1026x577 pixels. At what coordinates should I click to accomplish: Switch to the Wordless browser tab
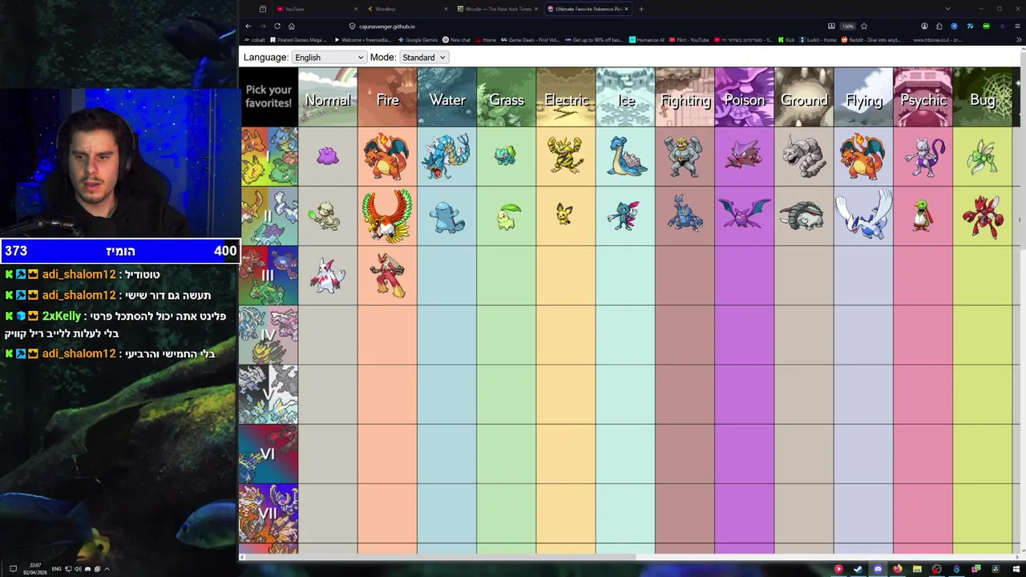click(409, 9)
